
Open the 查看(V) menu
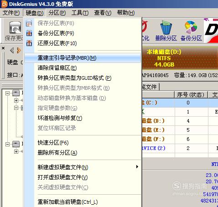(103, 13)
